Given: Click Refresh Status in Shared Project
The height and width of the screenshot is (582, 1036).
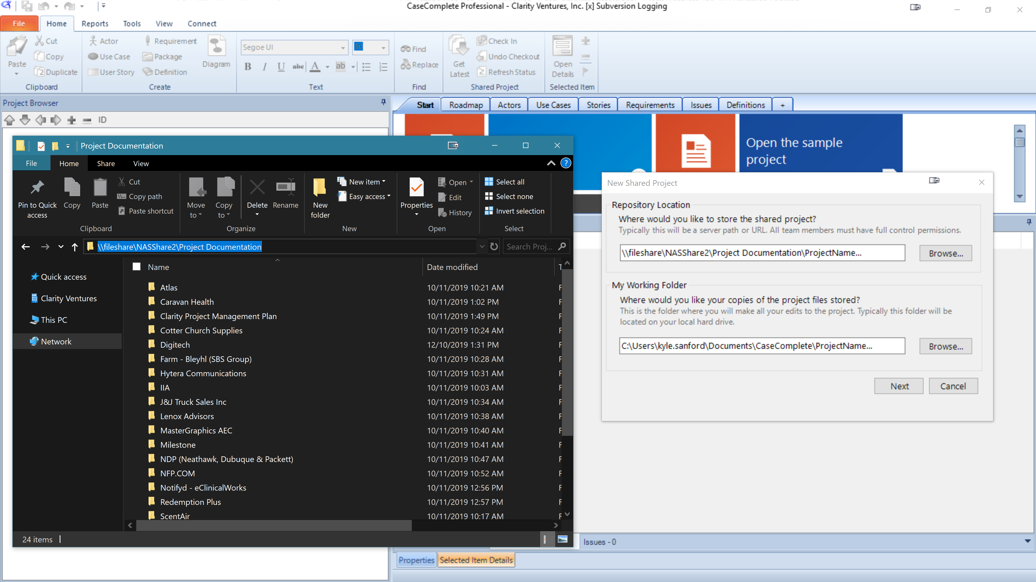Looking at the screenshot, I should click(x=506, y=72).
